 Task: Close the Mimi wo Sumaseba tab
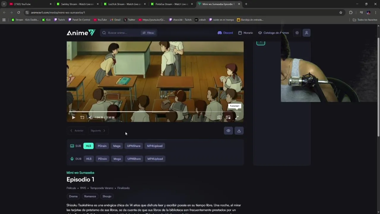[239, 4]
